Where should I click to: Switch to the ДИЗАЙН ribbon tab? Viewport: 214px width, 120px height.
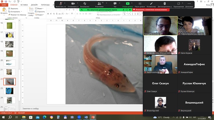click(34, 5)
